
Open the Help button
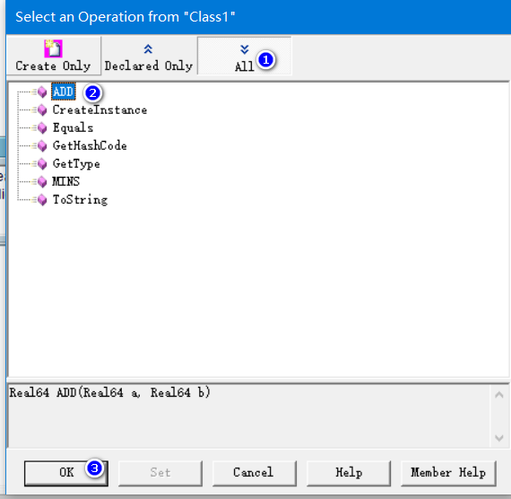349,473
